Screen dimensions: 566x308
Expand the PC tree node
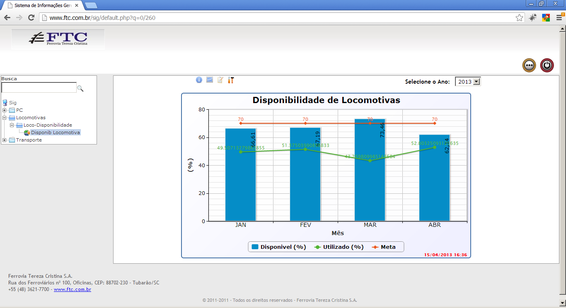point(5,110)
